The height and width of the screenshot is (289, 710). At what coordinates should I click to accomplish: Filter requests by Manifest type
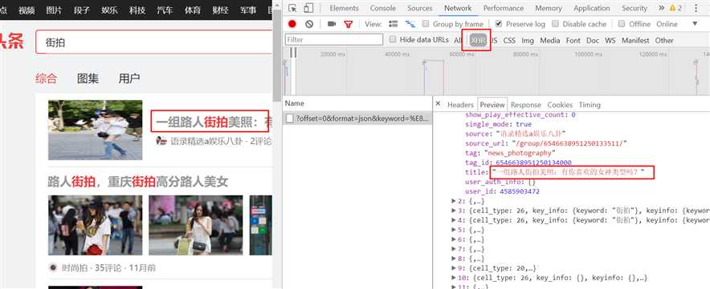click(635, 40)
